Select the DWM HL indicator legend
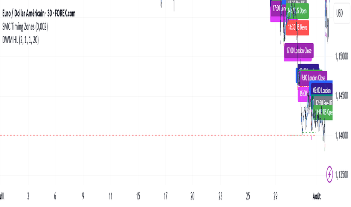This screenshot has width=351, height=207. click(x=20, y=40)
